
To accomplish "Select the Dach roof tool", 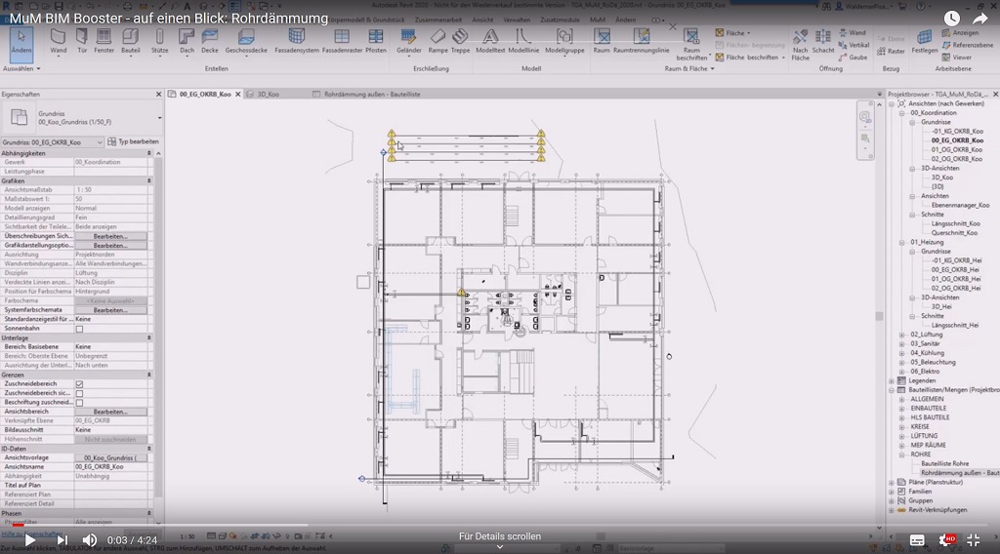I will tap(186, 39).
